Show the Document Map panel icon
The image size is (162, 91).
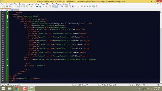(x=67, y=6)
